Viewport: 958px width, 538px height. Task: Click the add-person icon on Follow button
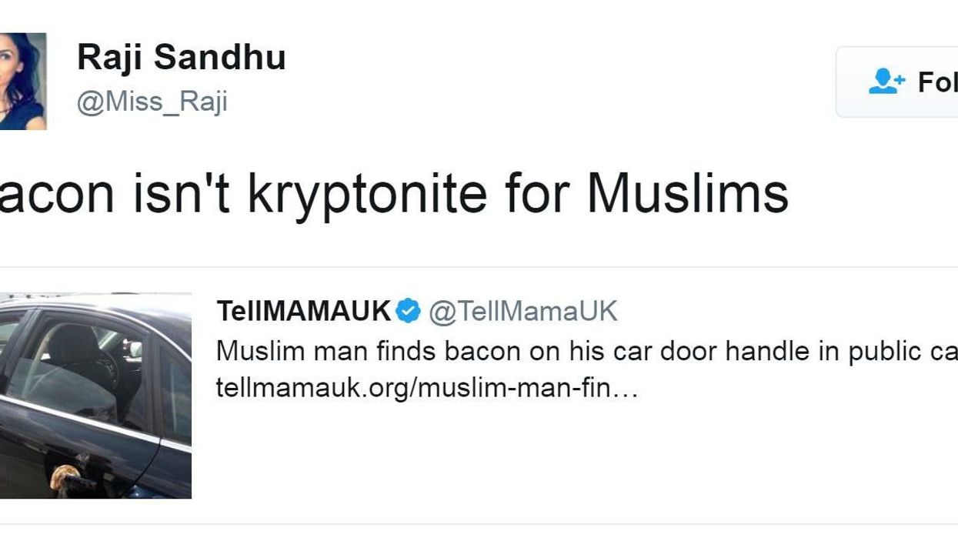pyautogui.click(x=886, y=82)
